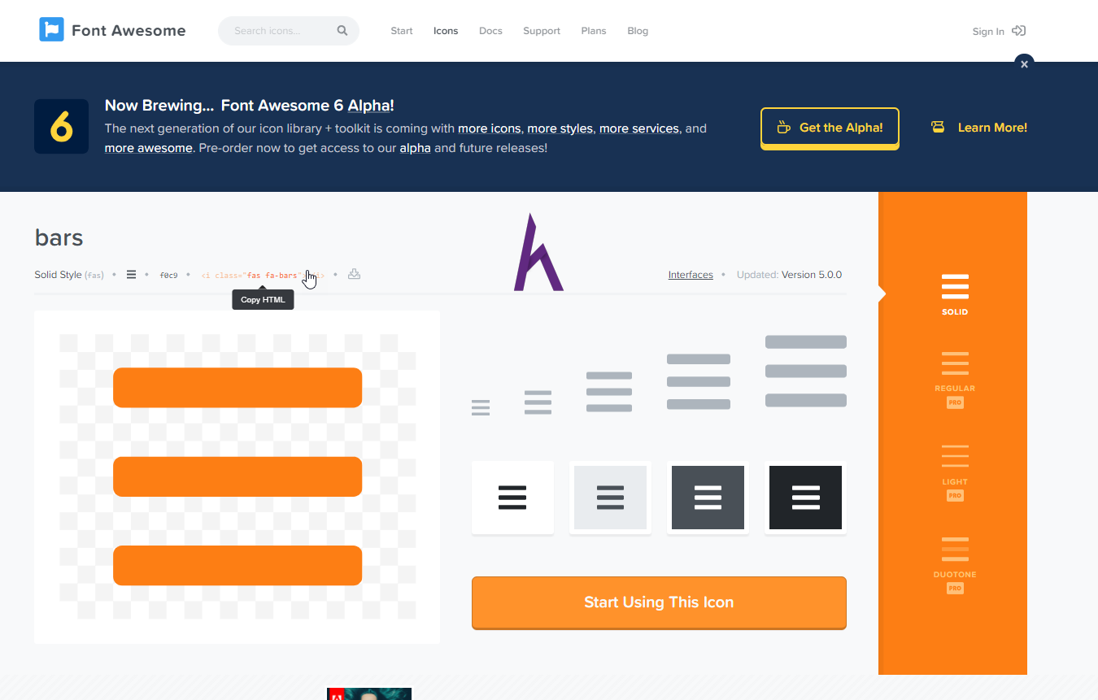Click the Version 5.0.0 text
Image resolution: width=1098 pixels, height=700 pixels.
[812, 275]
